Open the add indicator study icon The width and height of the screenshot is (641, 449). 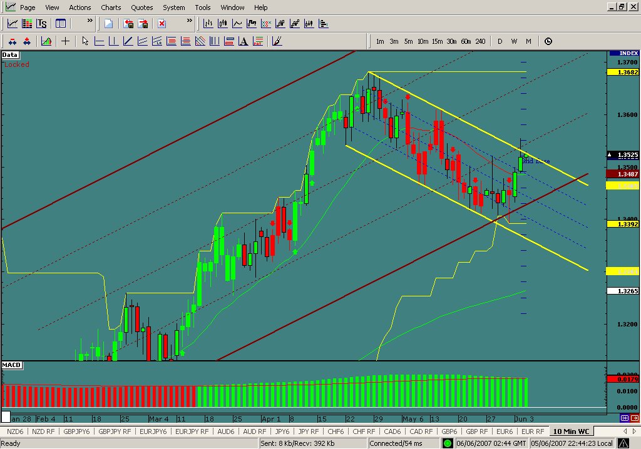click(46, 41)
